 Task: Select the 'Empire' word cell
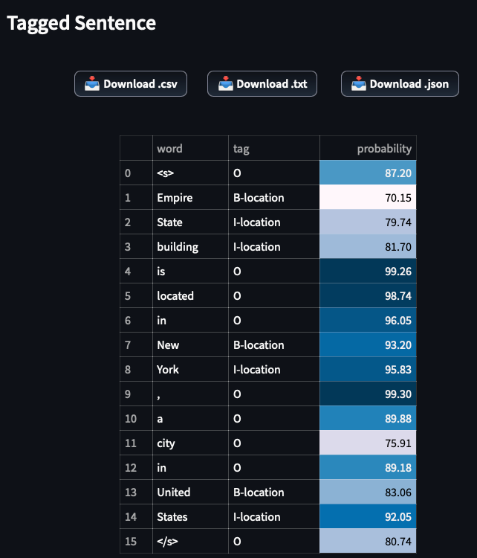[190, 198]
